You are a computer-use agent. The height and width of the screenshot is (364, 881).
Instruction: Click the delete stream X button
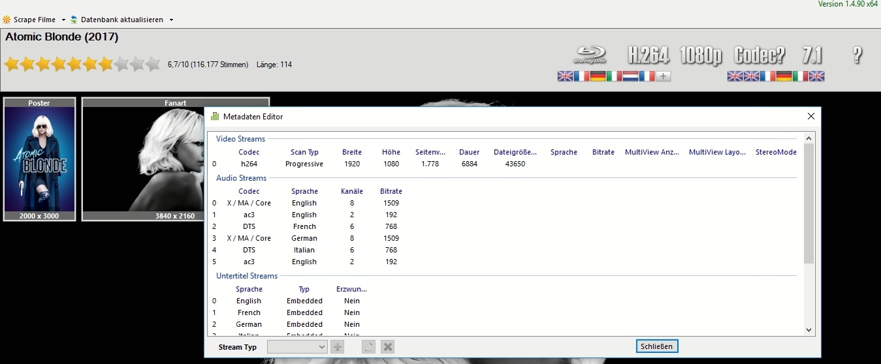coord(387,347)
